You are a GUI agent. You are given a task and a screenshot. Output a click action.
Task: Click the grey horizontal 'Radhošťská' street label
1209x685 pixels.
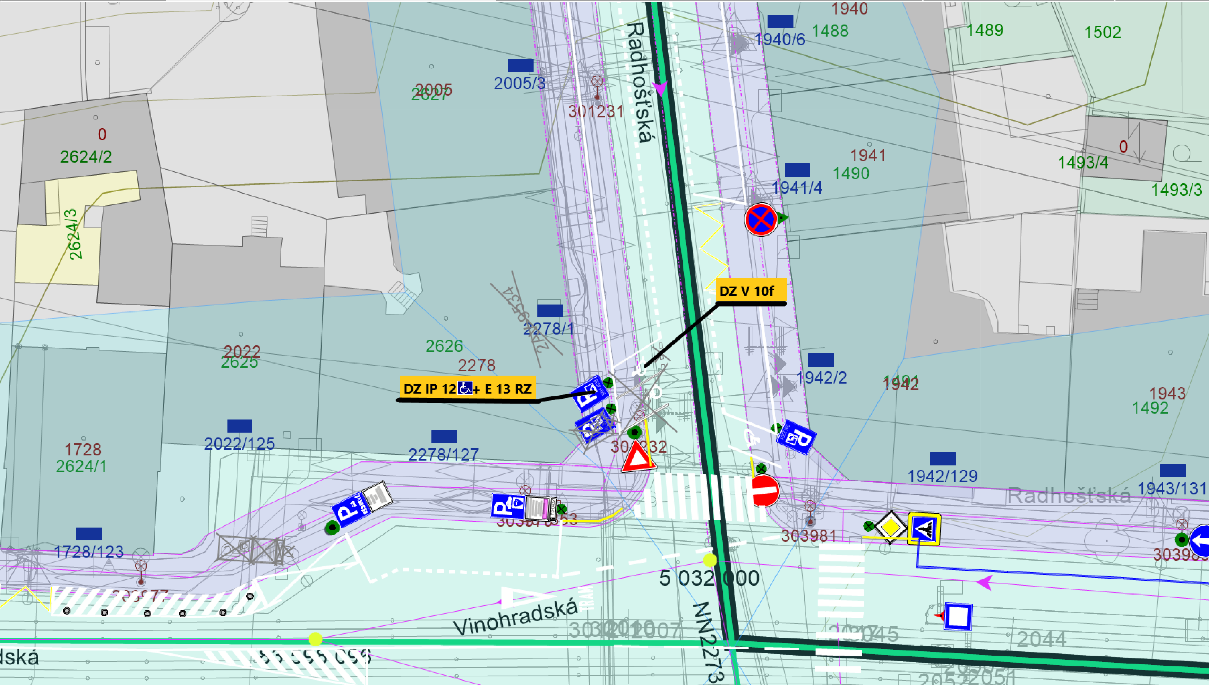pyautogui.click(x=1069, y=496)
